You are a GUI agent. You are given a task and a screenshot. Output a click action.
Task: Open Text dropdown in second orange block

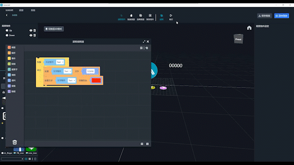click(x=72, y=81)
